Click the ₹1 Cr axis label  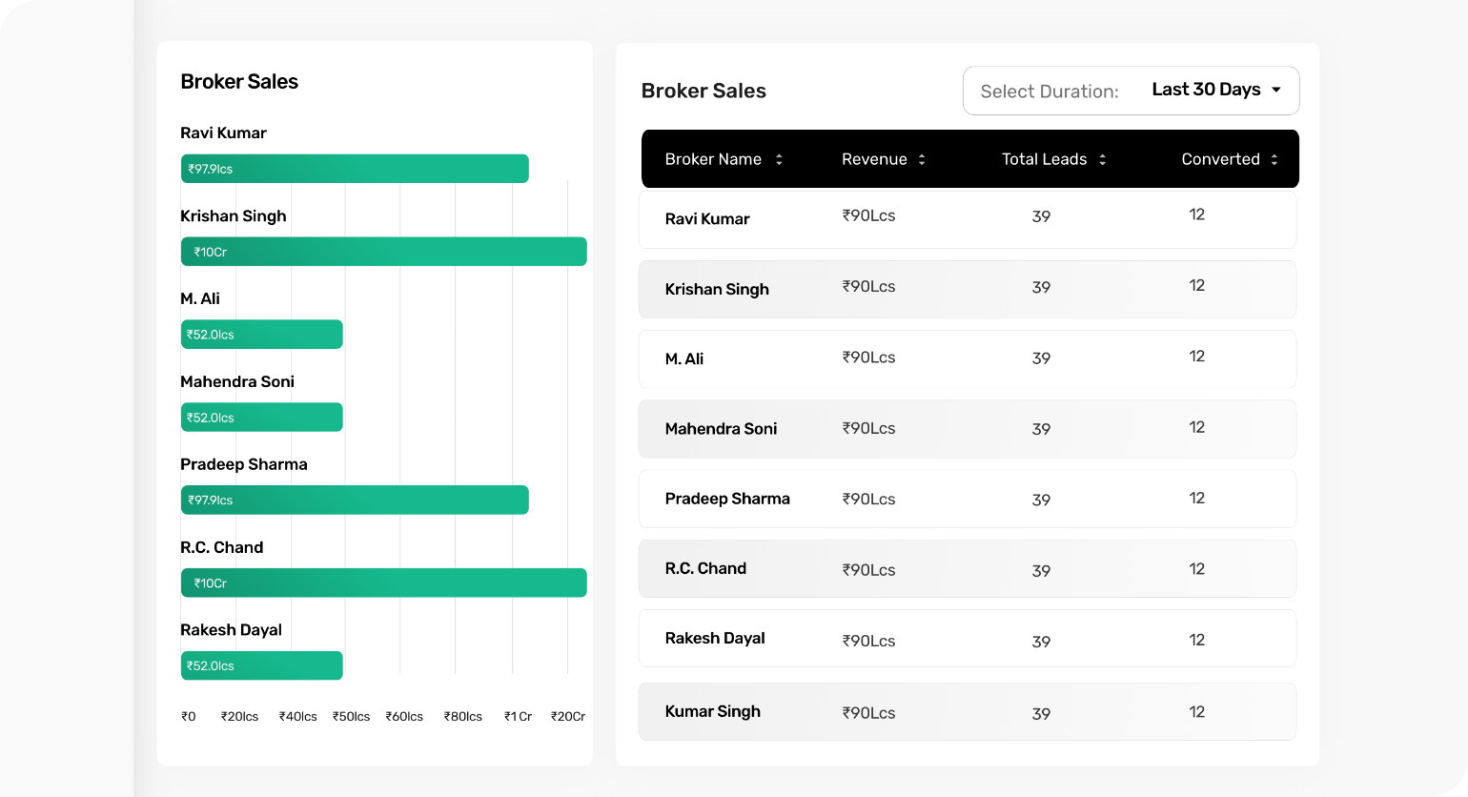(x=518, y=717)
